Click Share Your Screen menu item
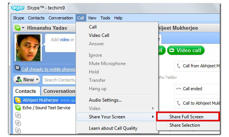 coord(117,117)
